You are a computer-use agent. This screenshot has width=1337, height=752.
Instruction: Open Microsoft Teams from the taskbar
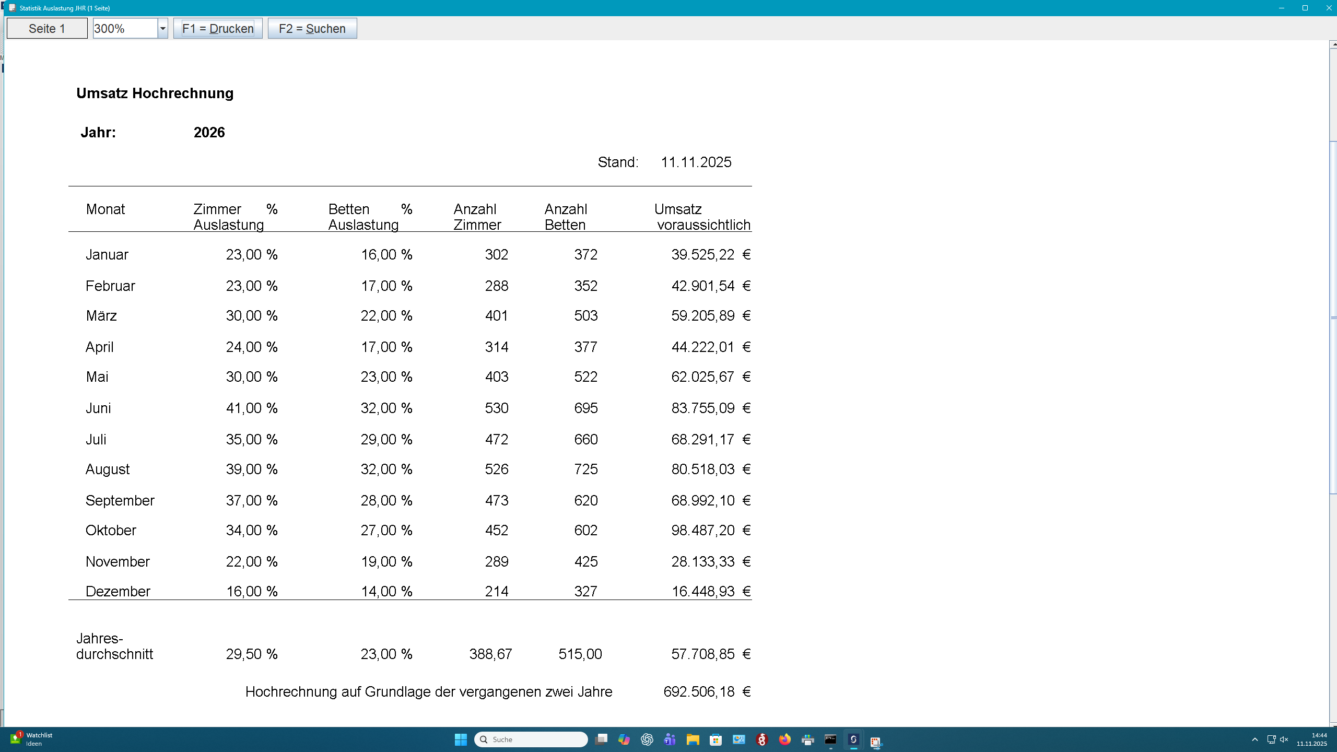pos(670,739)
